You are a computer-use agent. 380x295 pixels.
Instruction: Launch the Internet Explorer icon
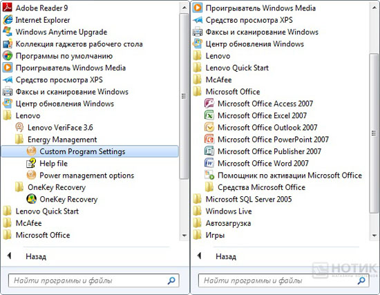click(8, 19)
